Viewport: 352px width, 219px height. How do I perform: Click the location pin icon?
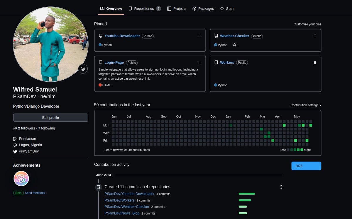click(15, 145)
